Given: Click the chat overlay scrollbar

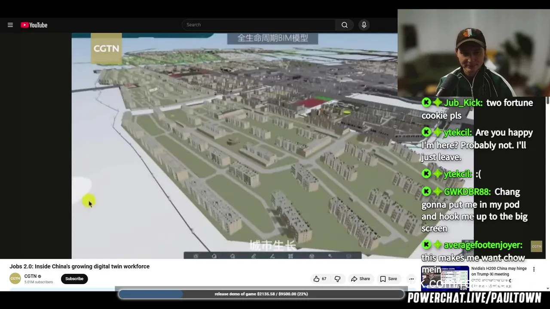Looking at the screenshot, I should coord(547,100).
